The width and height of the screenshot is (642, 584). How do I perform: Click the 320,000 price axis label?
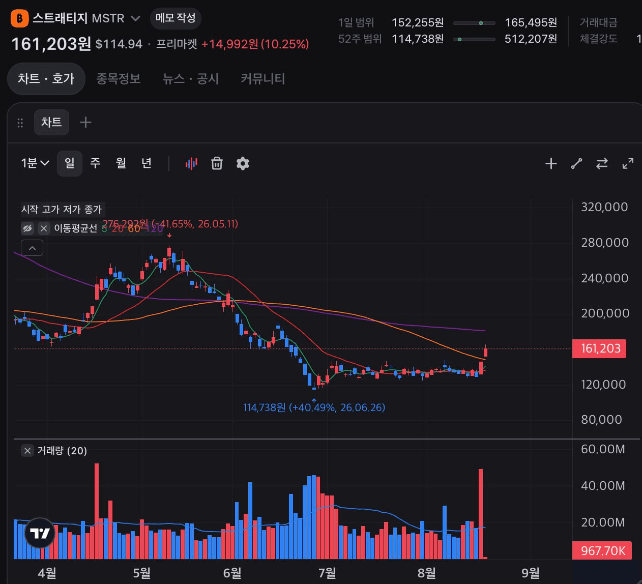tap(604, 207)
